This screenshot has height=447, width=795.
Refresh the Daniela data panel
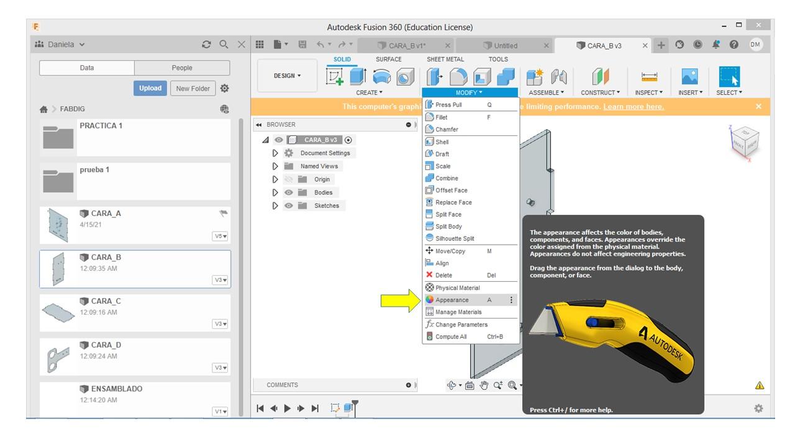coord(207,45)
